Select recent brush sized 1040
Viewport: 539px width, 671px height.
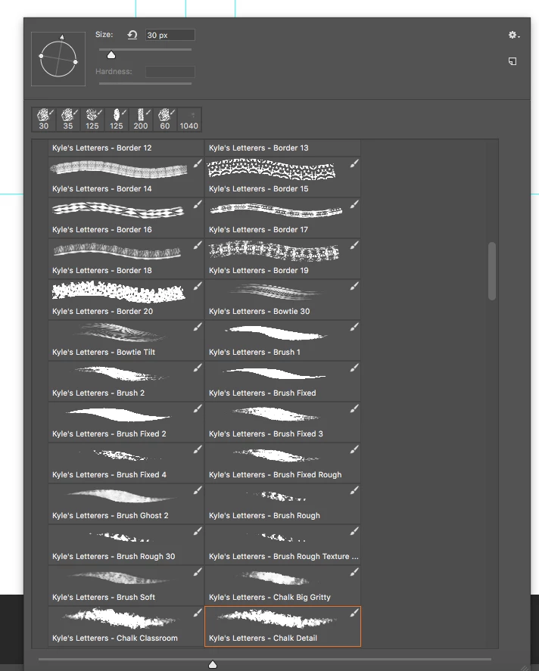pos(188,120)
